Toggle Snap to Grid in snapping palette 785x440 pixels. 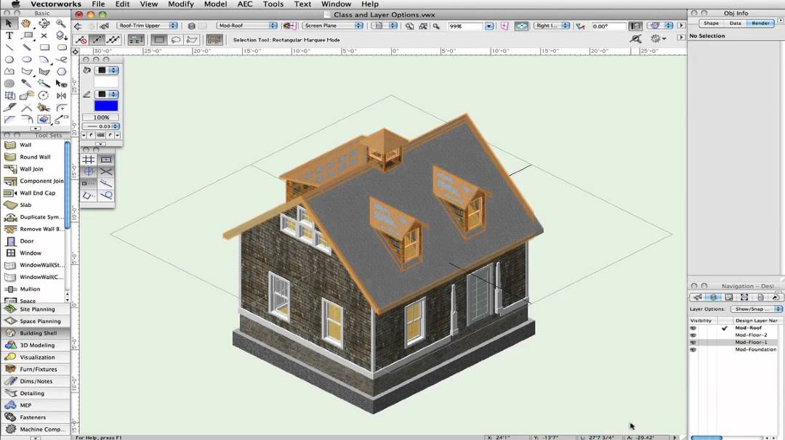tap(89, 160)
